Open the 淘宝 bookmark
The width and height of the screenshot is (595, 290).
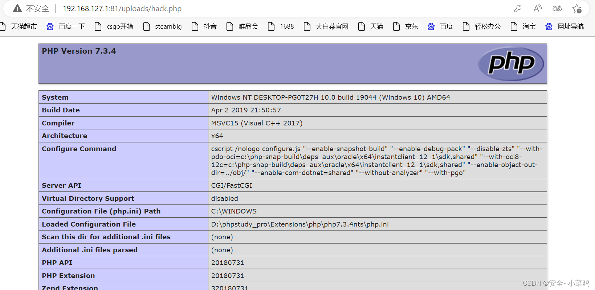click(x=529, y=26)
